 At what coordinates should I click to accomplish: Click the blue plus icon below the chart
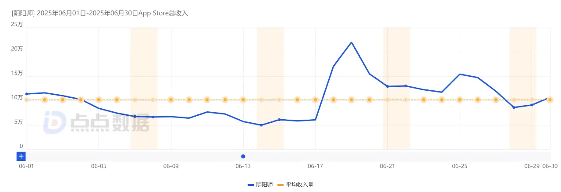[x=21, y=156]
